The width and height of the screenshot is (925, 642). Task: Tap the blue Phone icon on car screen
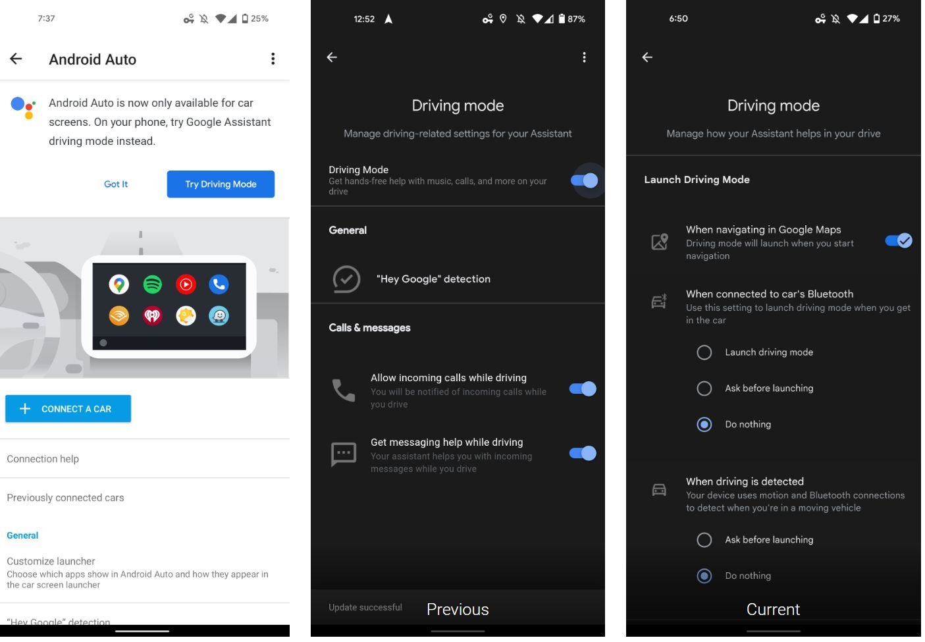tap(219, 284)
